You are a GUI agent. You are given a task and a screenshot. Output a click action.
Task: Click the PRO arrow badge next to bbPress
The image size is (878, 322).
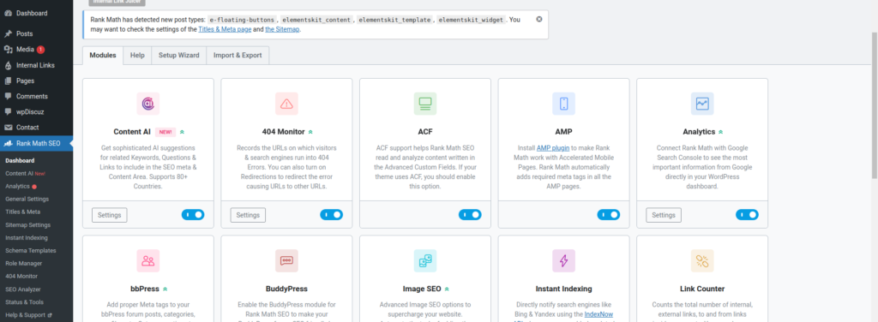coord(165,289)
